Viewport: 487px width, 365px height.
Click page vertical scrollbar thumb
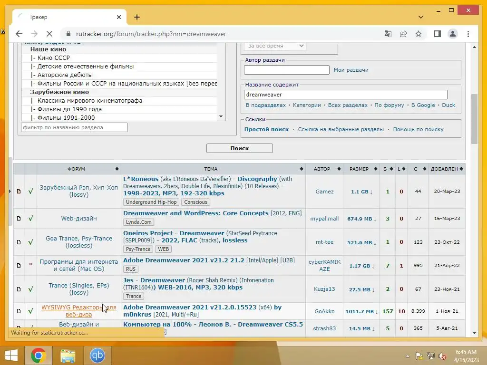tap(474, 119)
